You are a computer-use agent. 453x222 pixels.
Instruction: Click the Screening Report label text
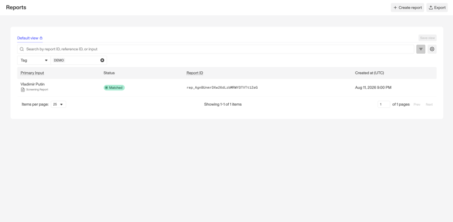(x=37, y=90)
